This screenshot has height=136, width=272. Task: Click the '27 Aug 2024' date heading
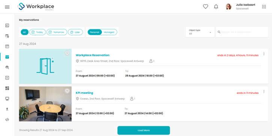pos(28,44)
